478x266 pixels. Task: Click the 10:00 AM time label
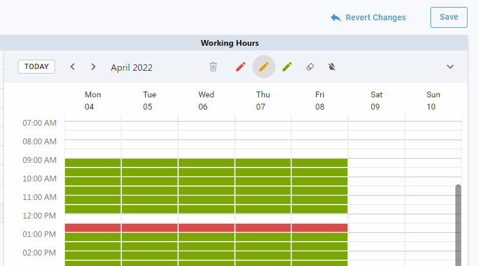[x=39, y=178]
